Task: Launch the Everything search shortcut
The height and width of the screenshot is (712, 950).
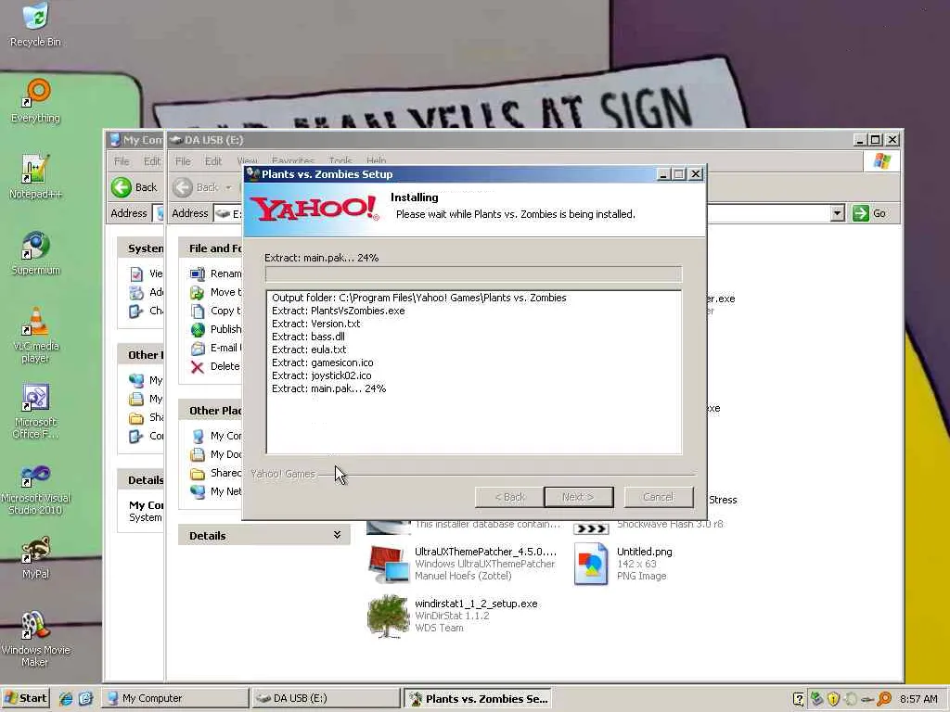Action: 36,100
